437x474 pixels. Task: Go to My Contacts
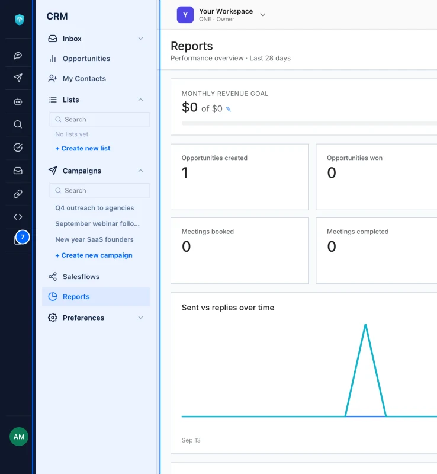click(84, 79)
